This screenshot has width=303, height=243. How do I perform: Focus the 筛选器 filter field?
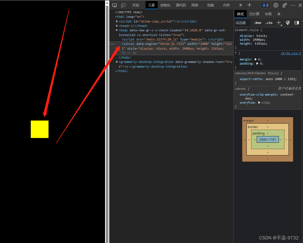click(x=243, y=23)
